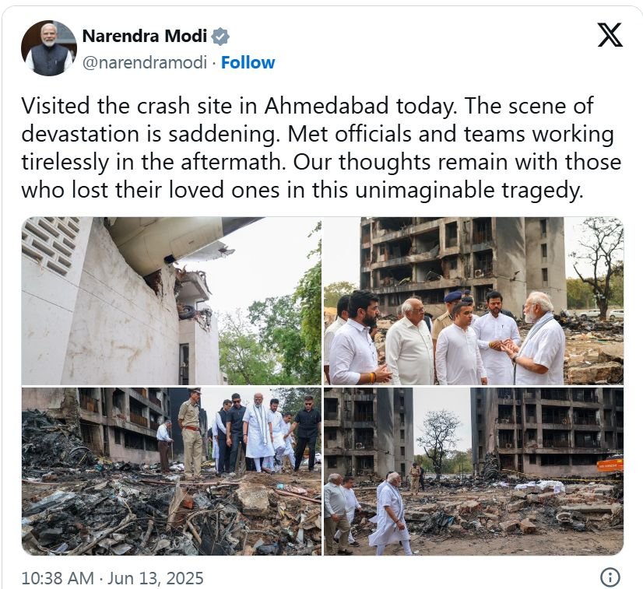Screen dimensions: 643x589
Task: Select the tweet text starting 'Visited the crash site'
Action: click(321, 148)
